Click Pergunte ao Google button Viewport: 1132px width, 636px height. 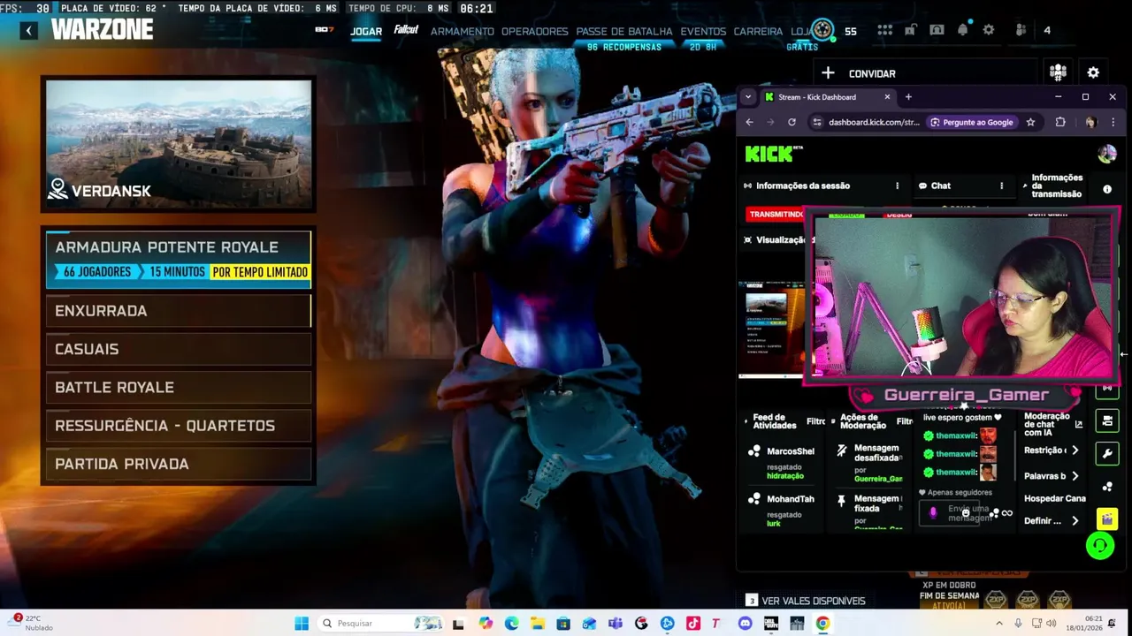[x=971, y=122]
